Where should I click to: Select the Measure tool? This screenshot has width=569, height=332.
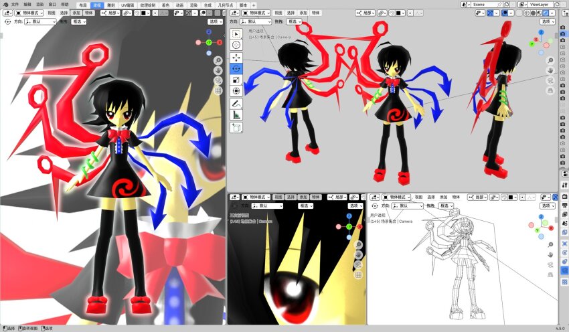coord(236,115)
